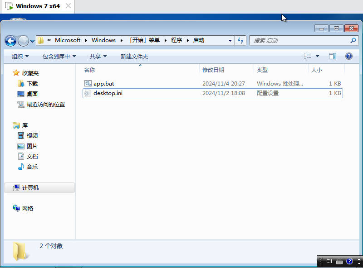Select the app.bat file icon
The height and width of the screenshot is (268, 363).
tap(88, 83)
